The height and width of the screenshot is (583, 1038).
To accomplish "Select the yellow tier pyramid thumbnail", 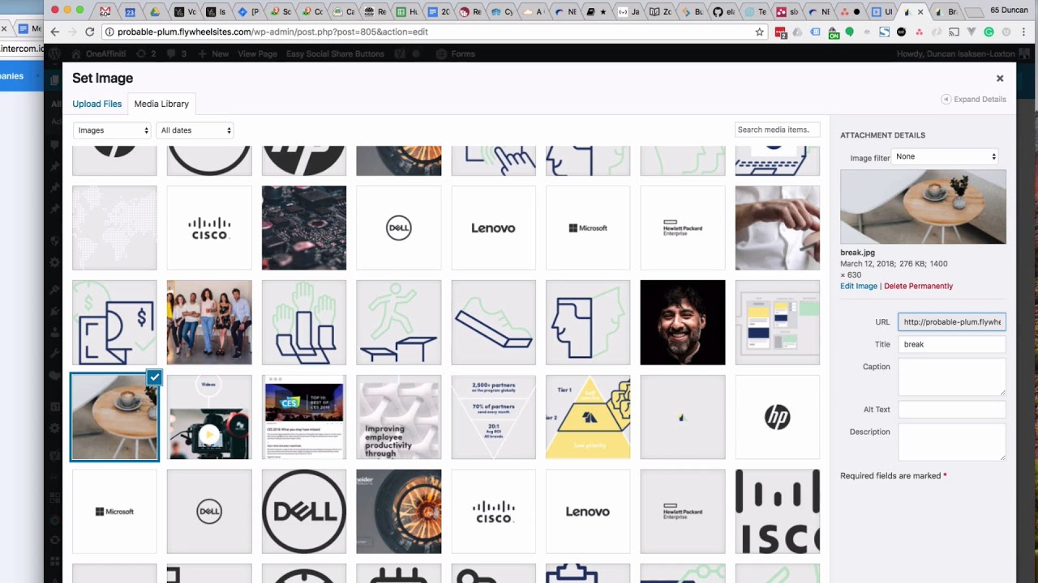I will (x=588, y=417).
